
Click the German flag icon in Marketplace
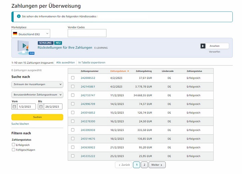tap(15, 34)
